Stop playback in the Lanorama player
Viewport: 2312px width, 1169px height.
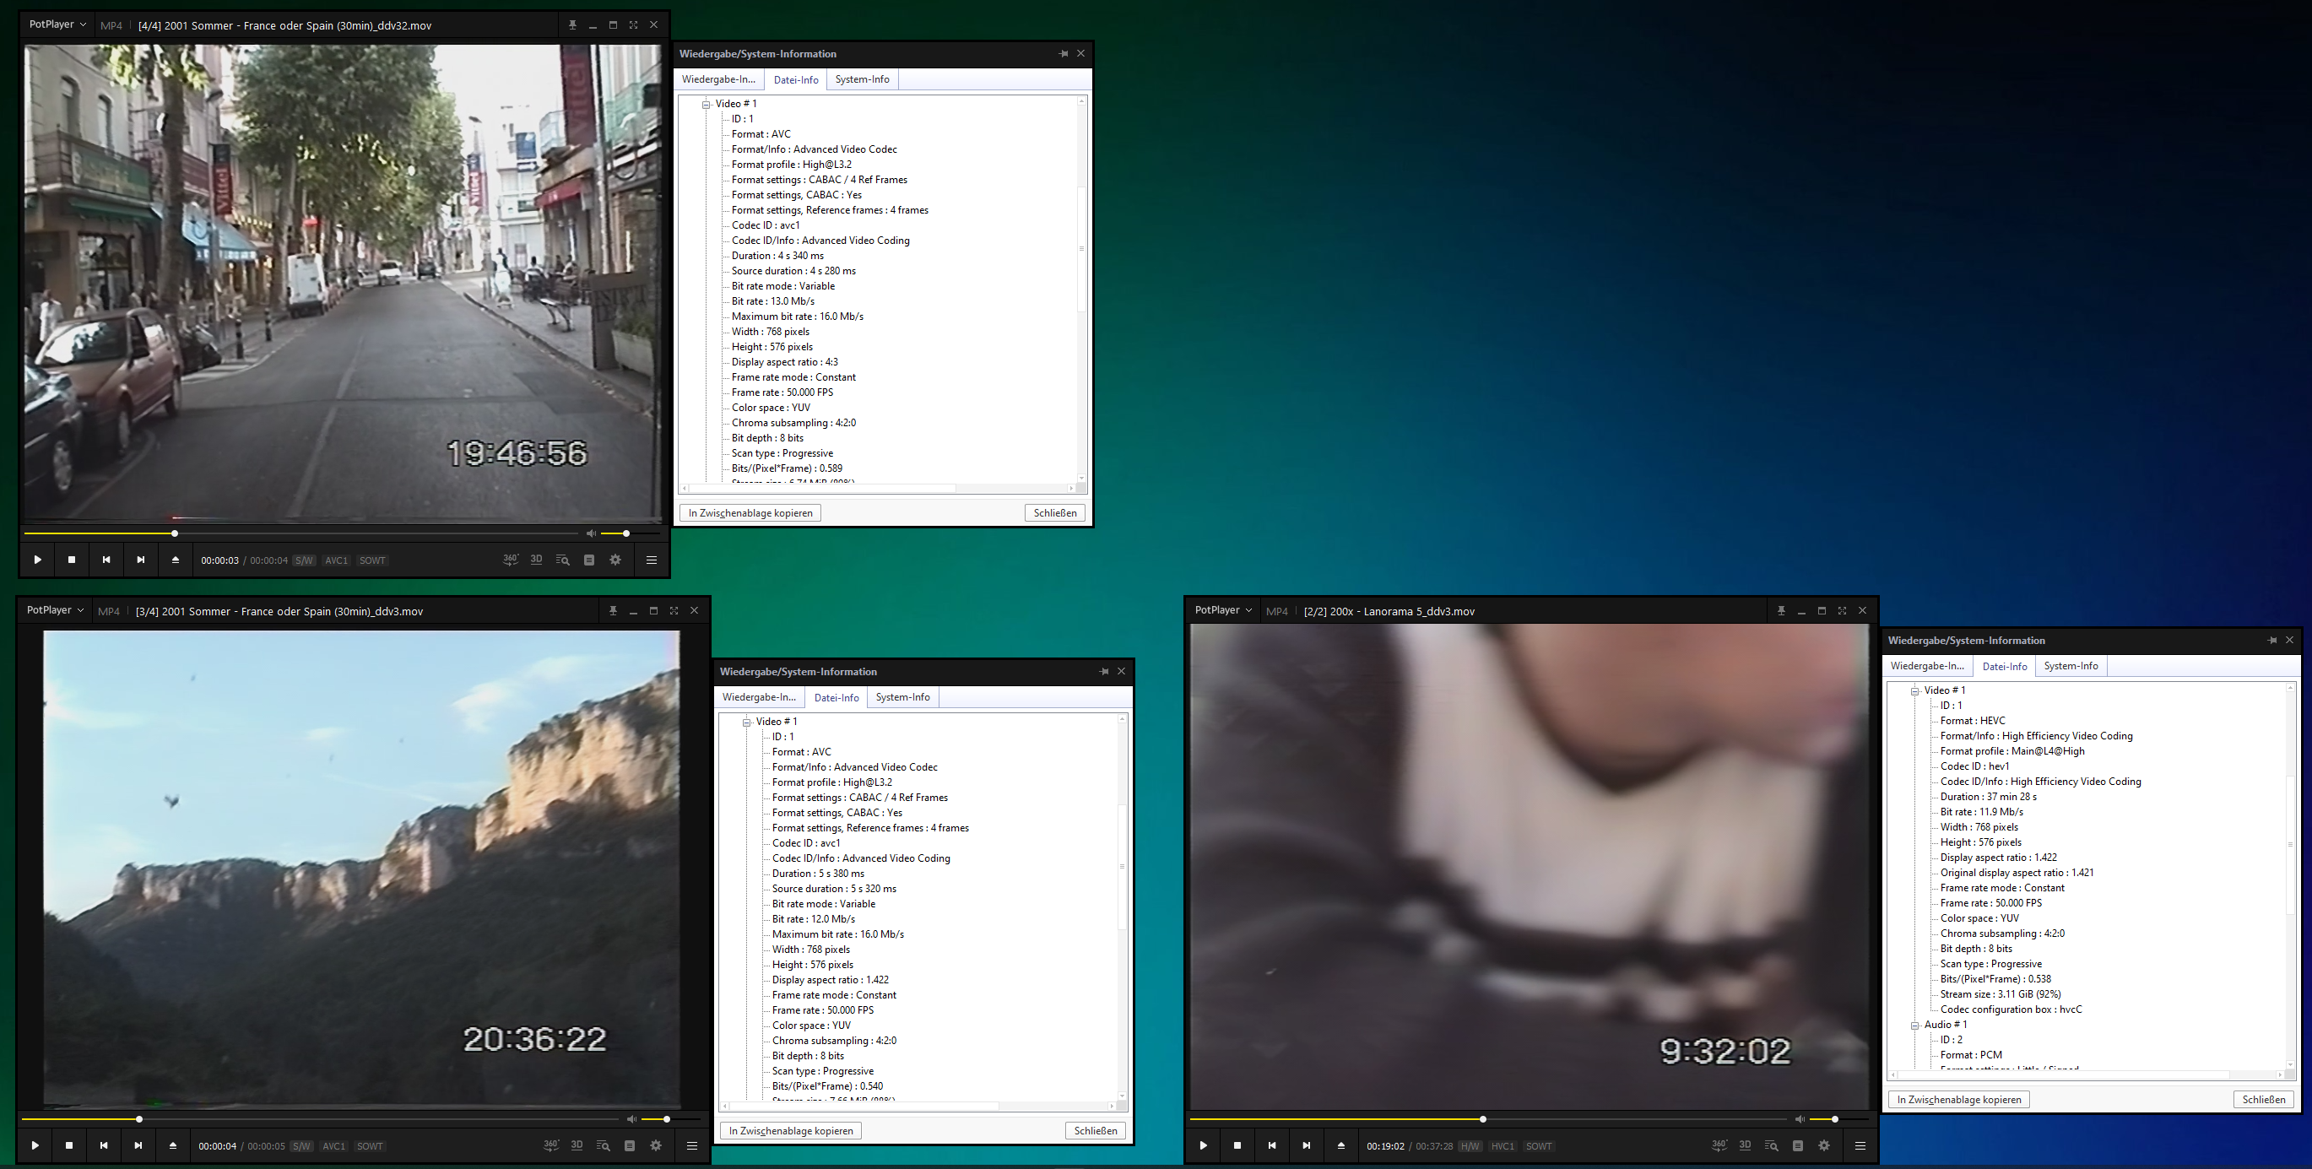(1237, 1145)
